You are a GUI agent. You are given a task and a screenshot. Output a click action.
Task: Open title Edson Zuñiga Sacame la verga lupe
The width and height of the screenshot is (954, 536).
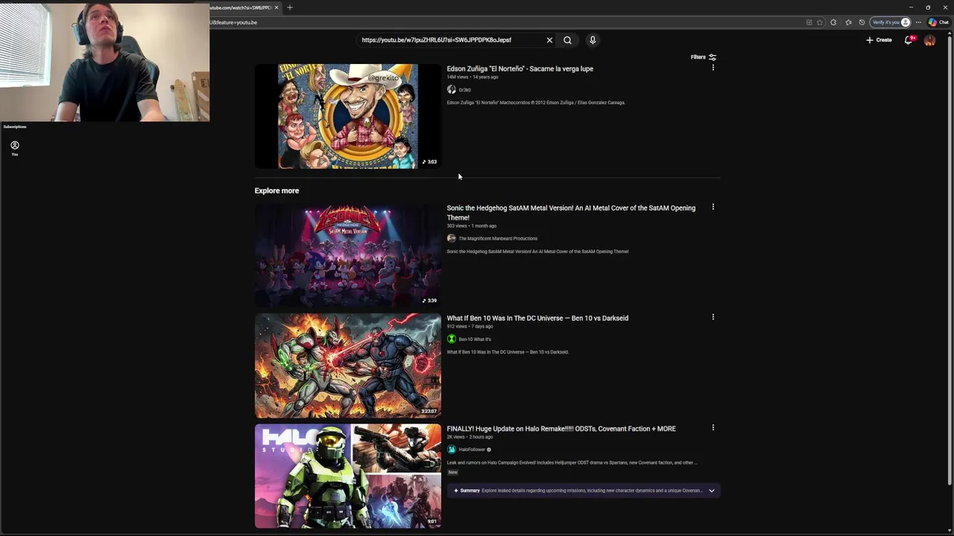pos(520,68)
